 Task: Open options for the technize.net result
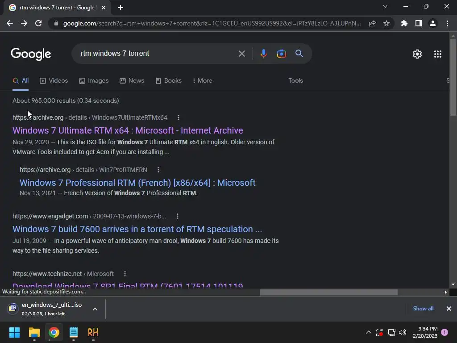(125, 274)
